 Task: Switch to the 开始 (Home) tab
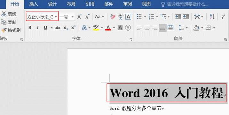pos(15,4)
